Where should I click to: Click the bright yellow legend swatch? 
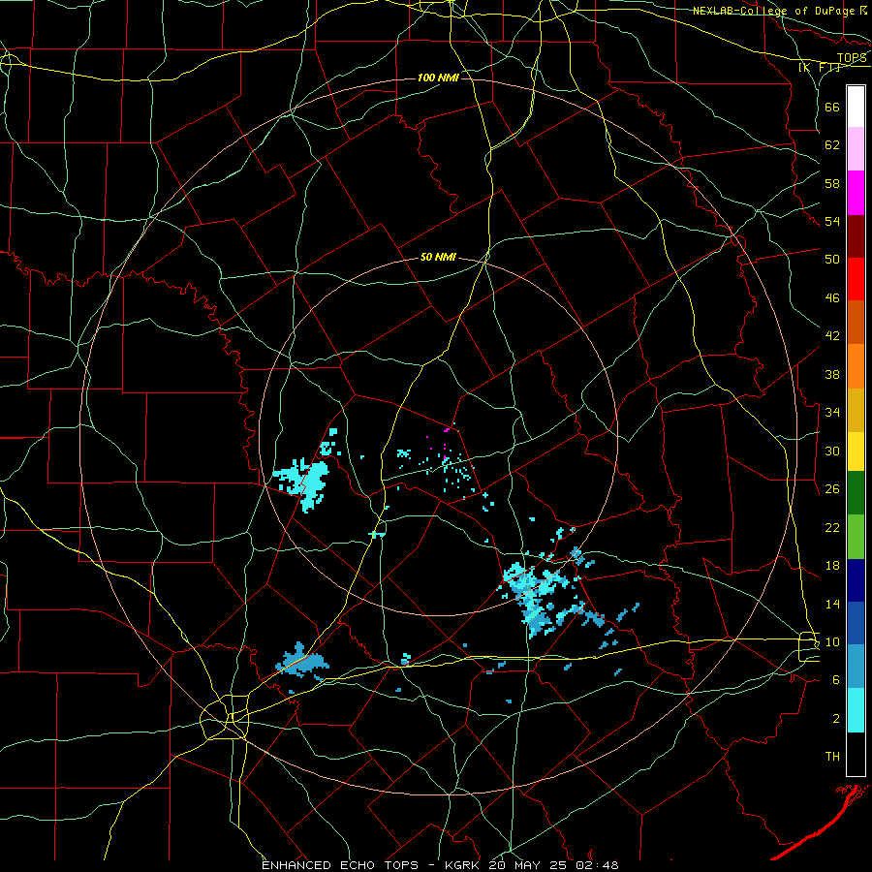pyautogui.click(x=856, y=452)
